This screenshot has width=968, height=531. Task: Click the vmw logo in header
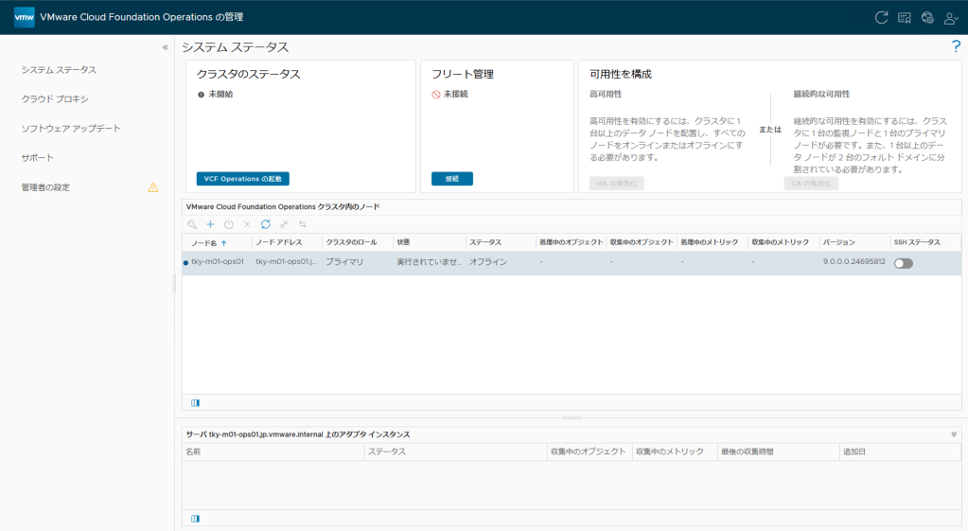(x=24, y=17)
